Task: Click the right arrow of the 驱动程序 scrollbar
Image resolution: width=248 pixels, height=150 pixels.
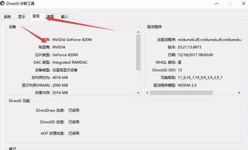Action: [239, 92]
